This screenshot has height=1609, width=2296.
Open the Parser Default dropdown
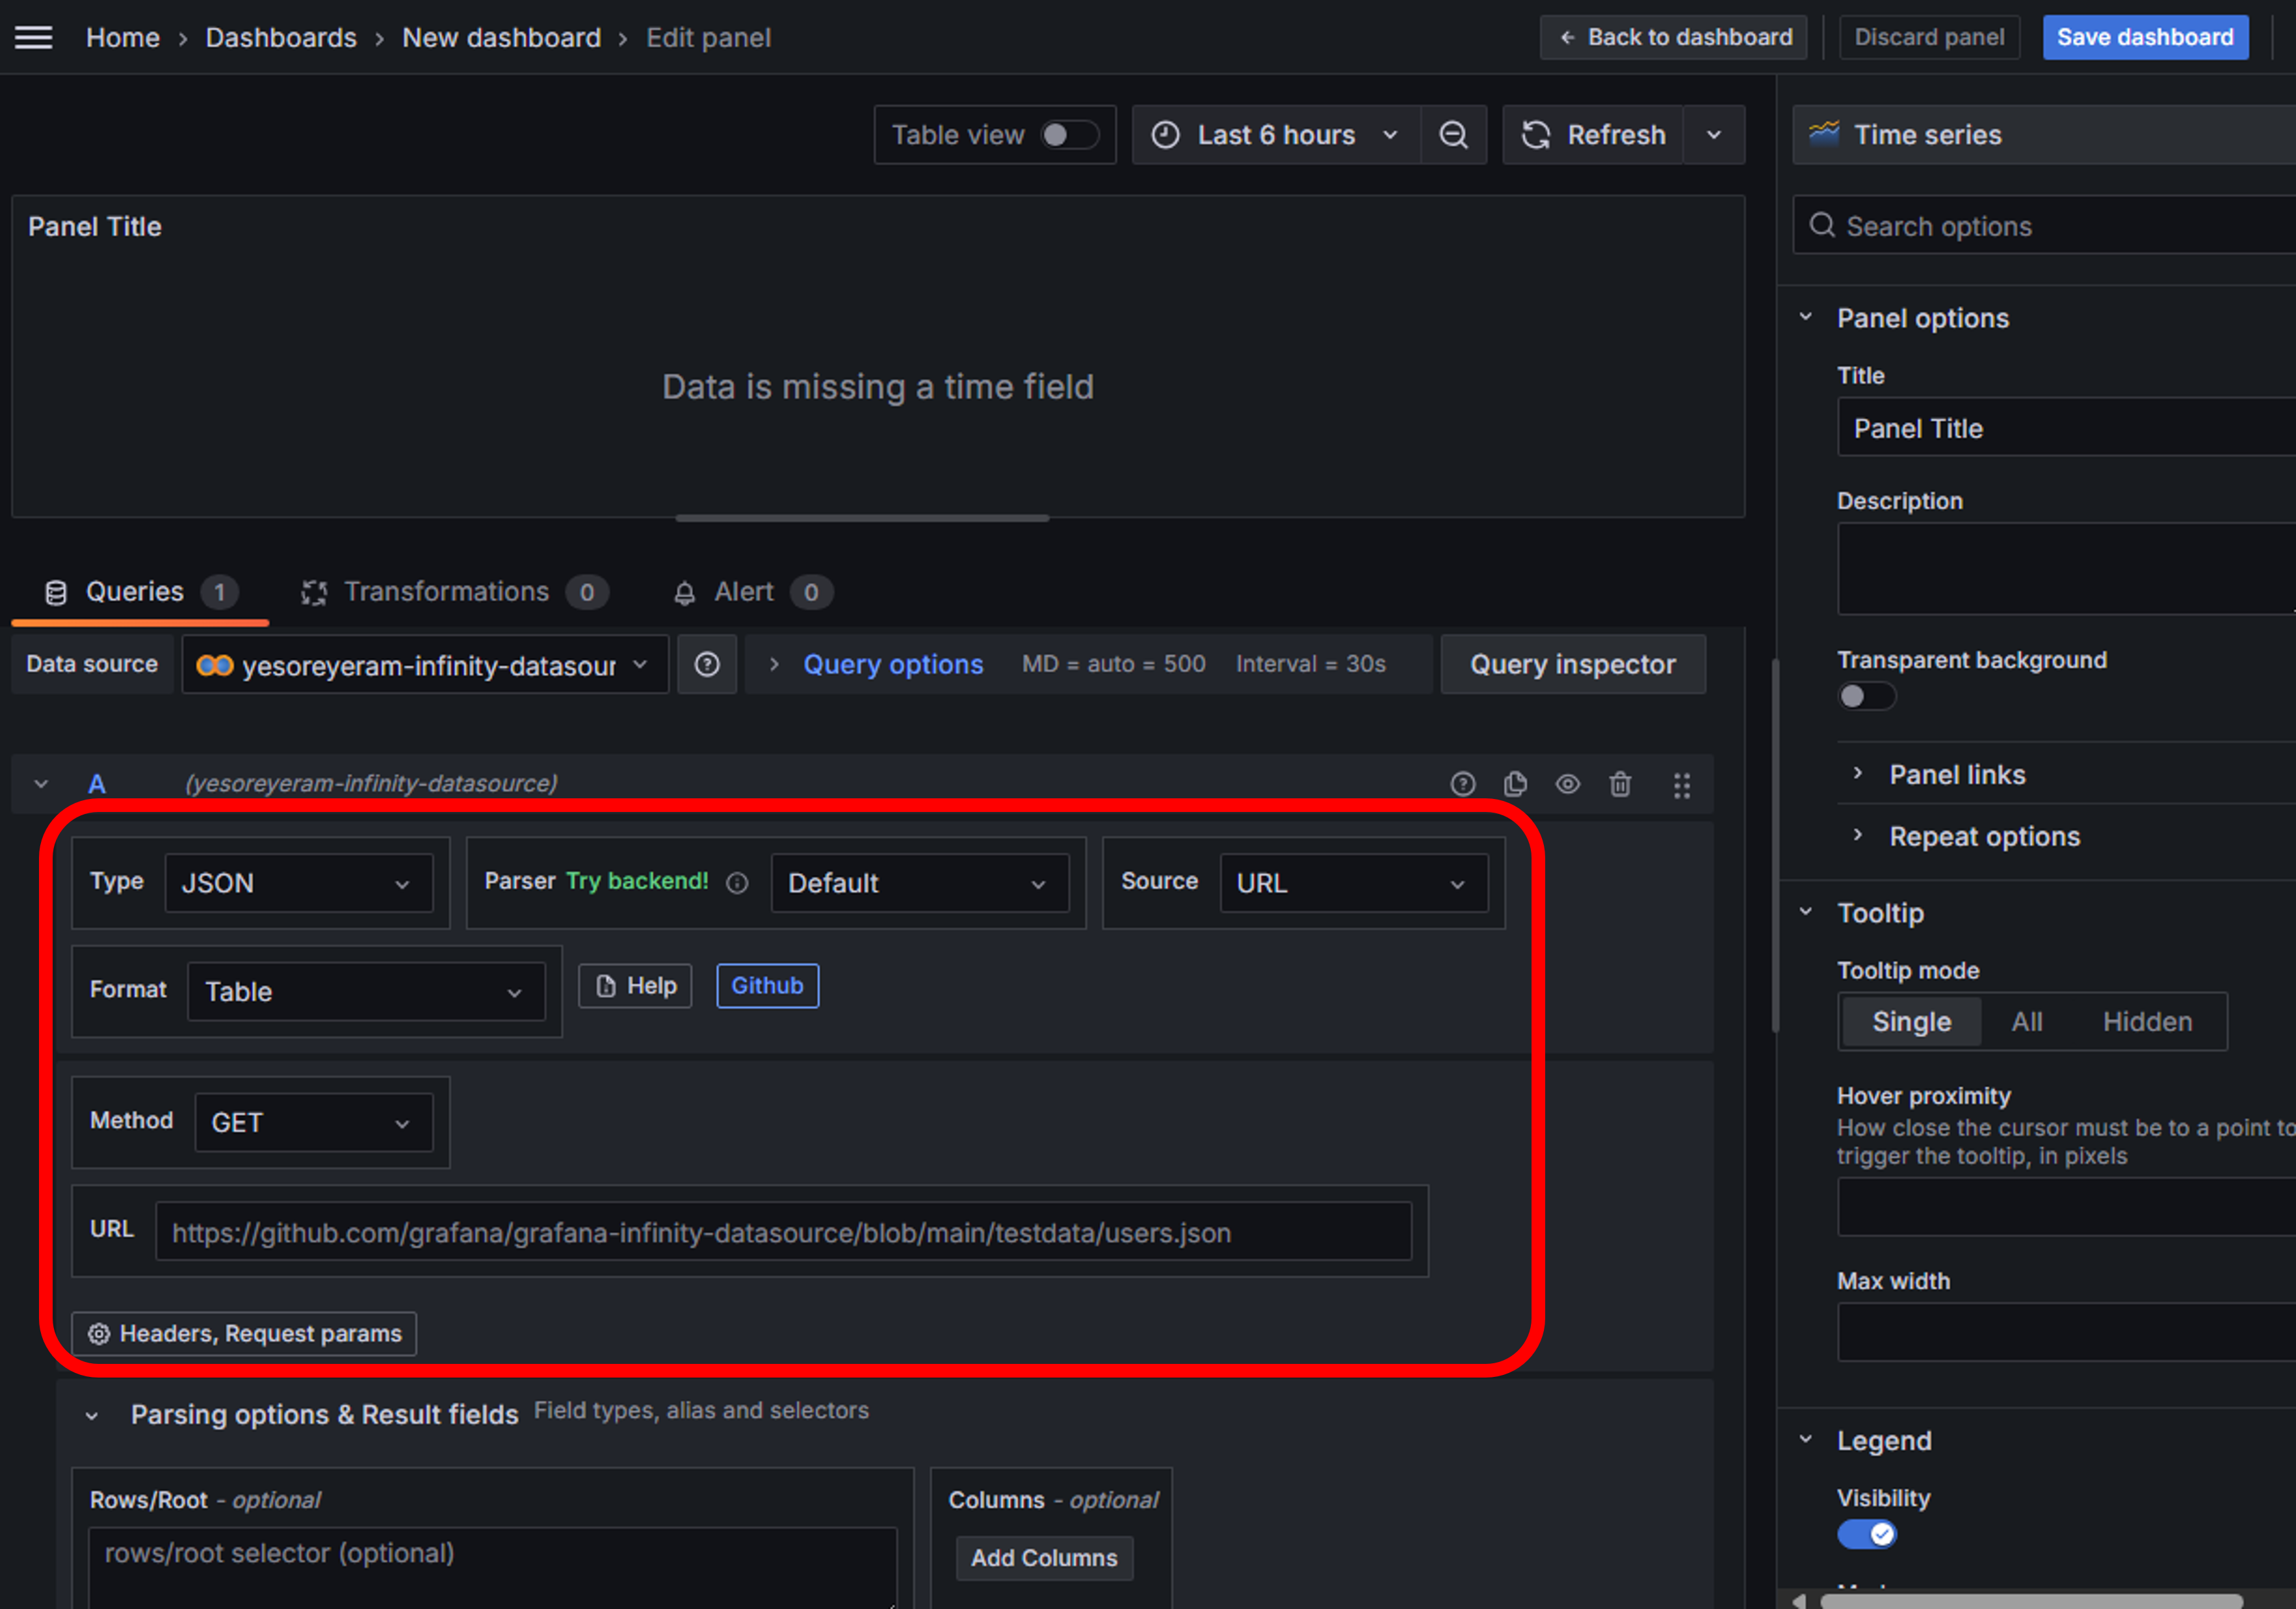919,883
